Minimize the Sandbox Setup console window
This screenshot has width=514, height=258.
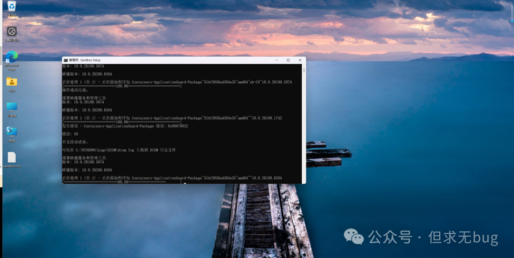[x=277, y=60]
